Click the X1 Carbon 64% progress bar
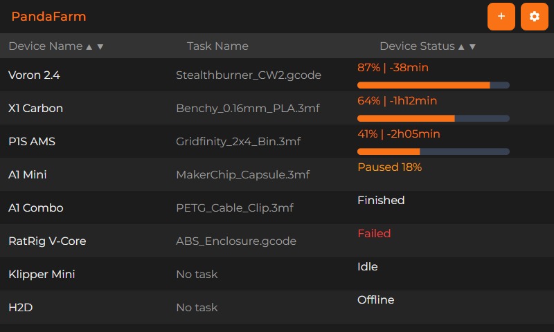This screenshot has width=554, height=332. click(434, 118)
